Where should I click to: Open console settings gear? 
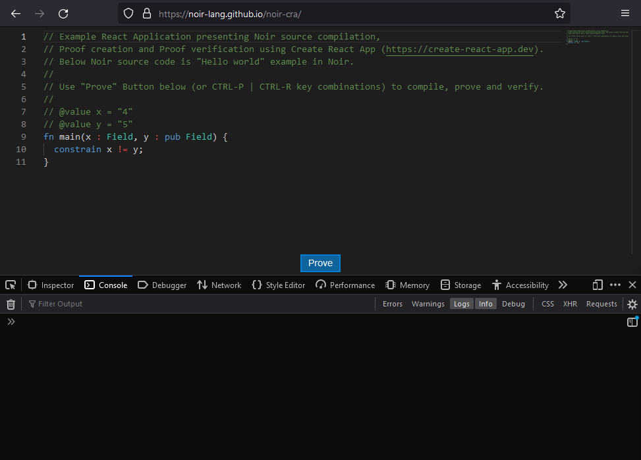(632, 304)
